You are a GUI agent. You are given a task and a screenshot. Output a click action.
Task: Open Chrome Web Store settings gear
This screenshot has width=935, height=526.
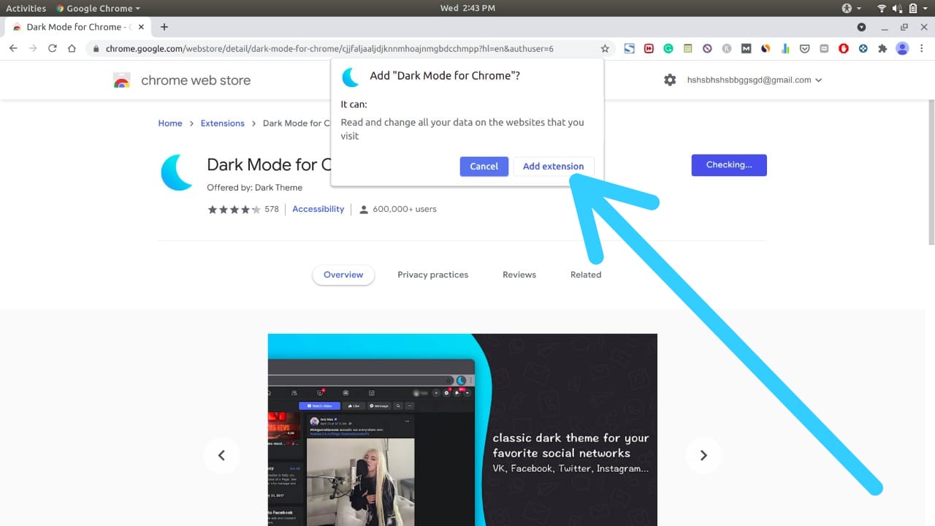click(x=670, y=80)
